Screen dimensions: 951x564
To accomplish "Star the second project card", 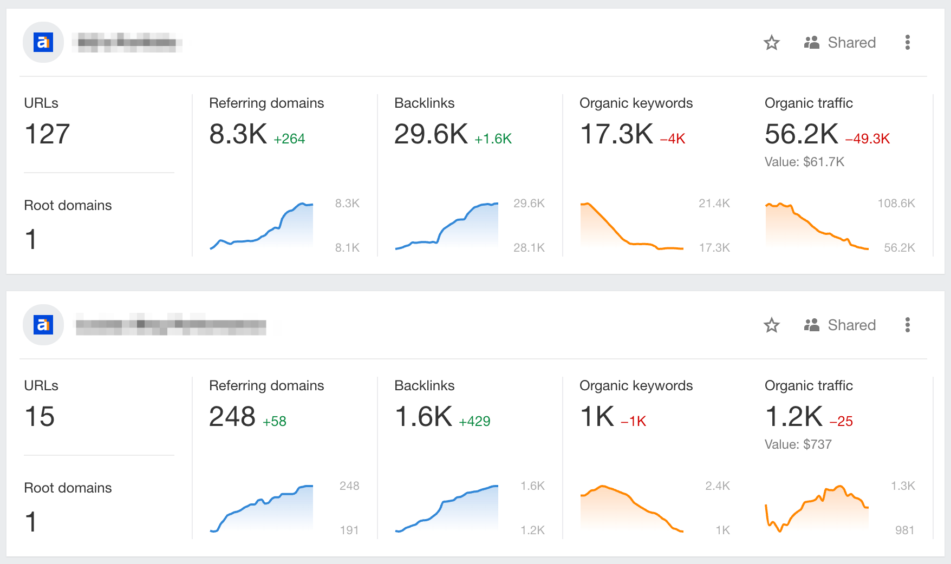I will click(771, 325).
